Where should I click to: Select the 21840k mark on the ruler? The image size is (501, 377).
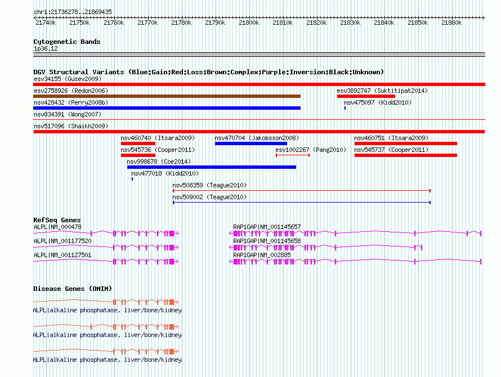point(384,23)
